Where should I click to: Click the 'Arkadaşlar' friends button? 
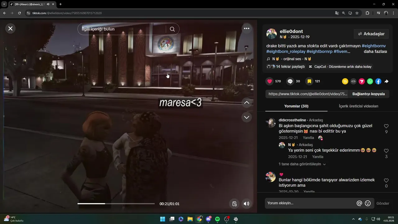click(371, 34)
